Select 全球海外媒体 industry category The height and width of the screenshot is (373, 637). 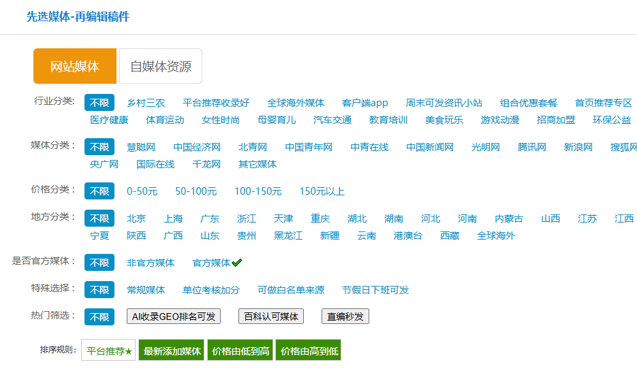[296, 103]
